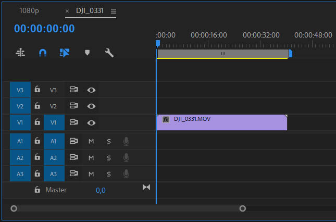Enable voice-over record on A2
The height and width of the screenshot is (222, 336).
pos(126,158)
